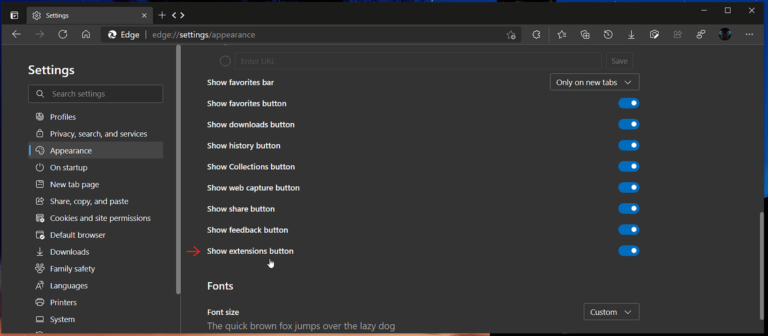This screenshot has height=336, width=768.
Task: Toggle off Show feedback button
Action: point(629,229)
